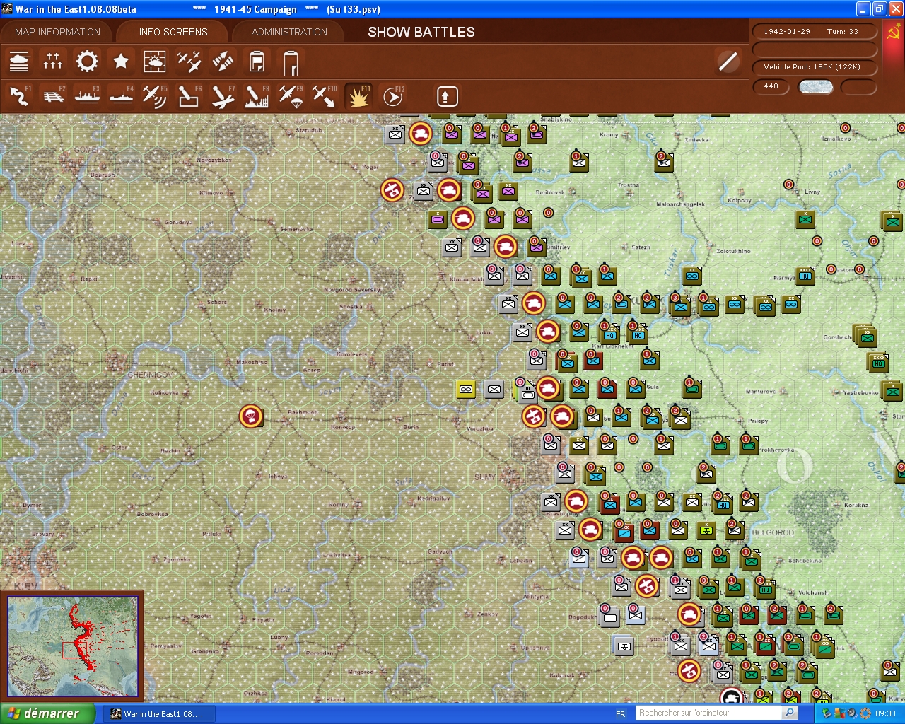Click the snowy weather indicator pill
This screenshot has width=905, height=724.
(x=815, y=87)
